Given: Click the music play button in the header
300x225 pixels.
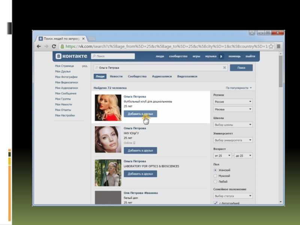Looking at the screenshot, I should pyautogui.click(x=221, y=56).
